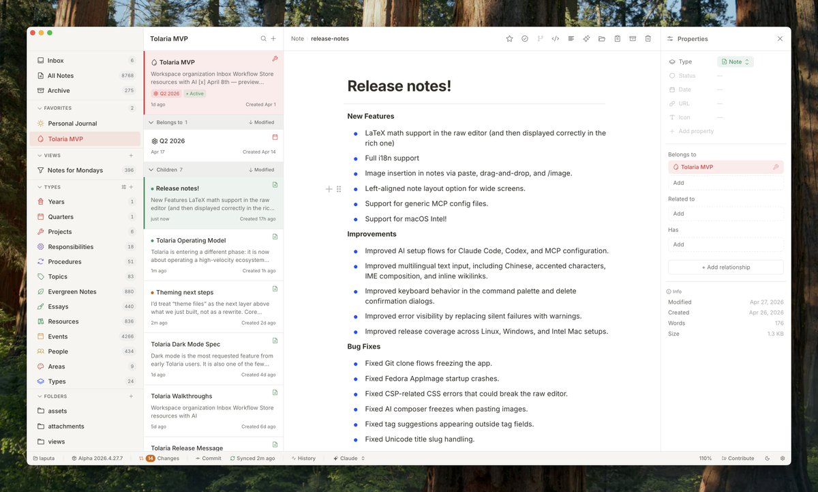Select Notes for Mondays view

(x=85, y=171)
